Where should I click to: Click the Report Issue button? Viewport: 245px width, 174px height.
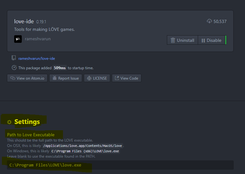[66, 78]
